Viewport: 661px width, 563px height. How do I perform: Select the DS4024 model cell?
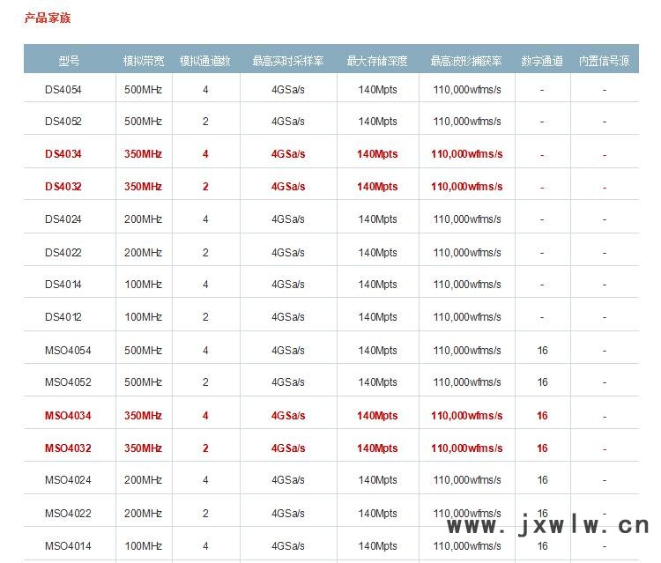click(63, 219)
